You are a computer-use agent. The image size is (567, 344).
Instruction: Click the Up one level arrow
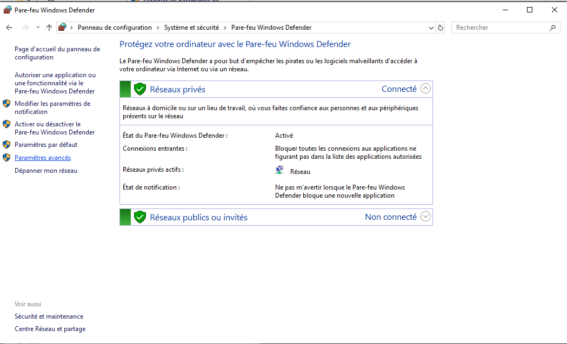click(x=49, y=28)
